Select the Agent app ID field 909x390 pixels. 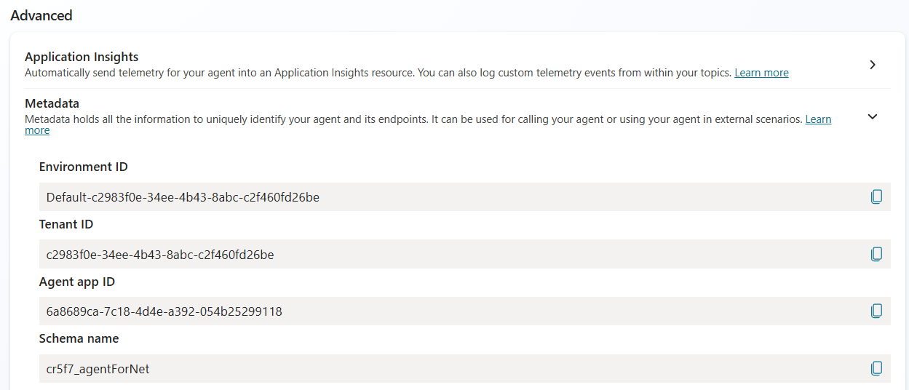pyautogui.click(x=464, y=311)
